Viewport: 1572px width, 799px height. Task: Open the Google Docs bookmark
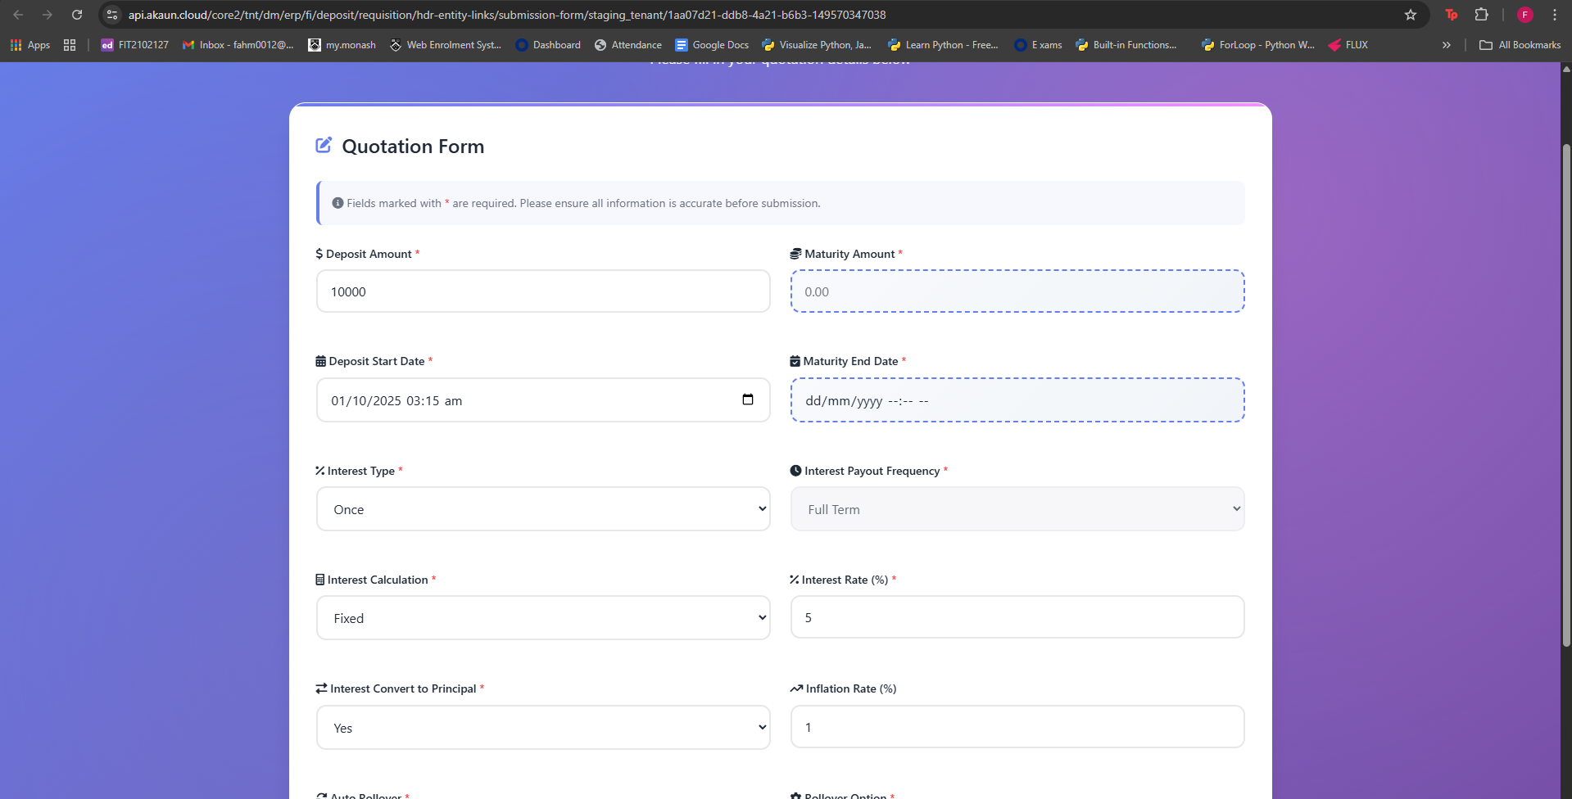711,45
